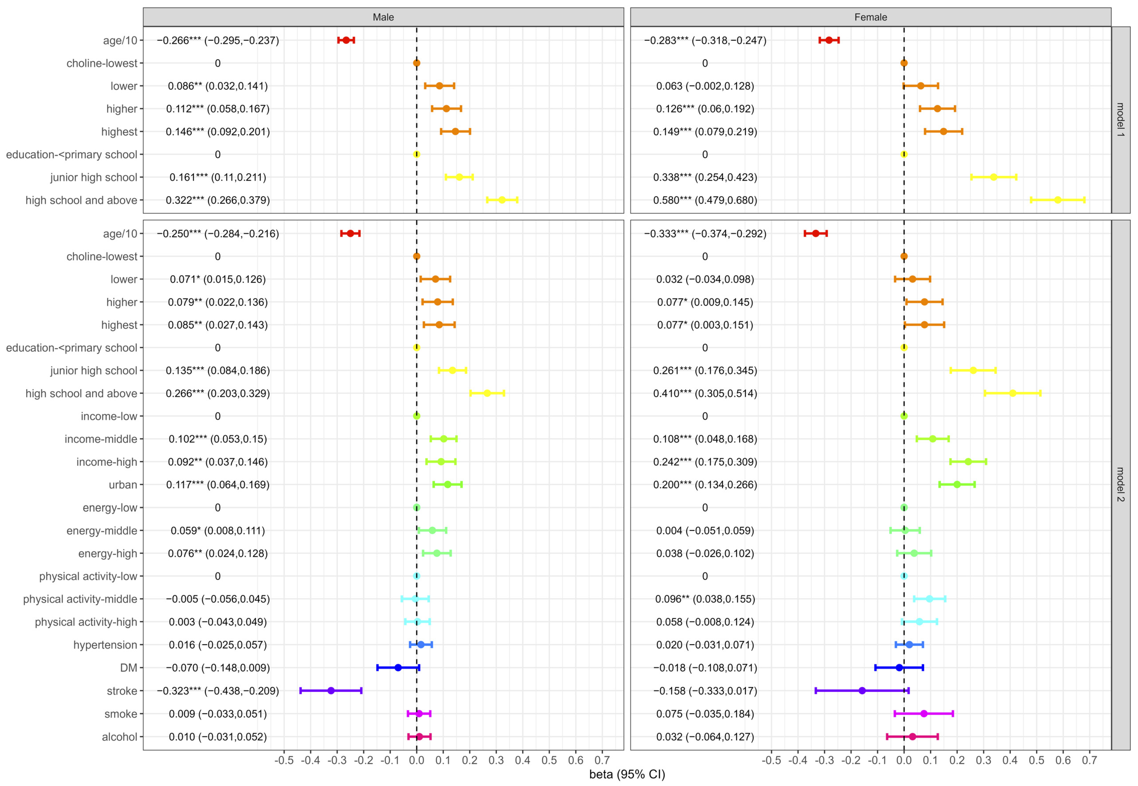This screenshot has width=1138, height=786.
Task: Click the green urban point in Female panel
Action: click(x=957, y=484)
